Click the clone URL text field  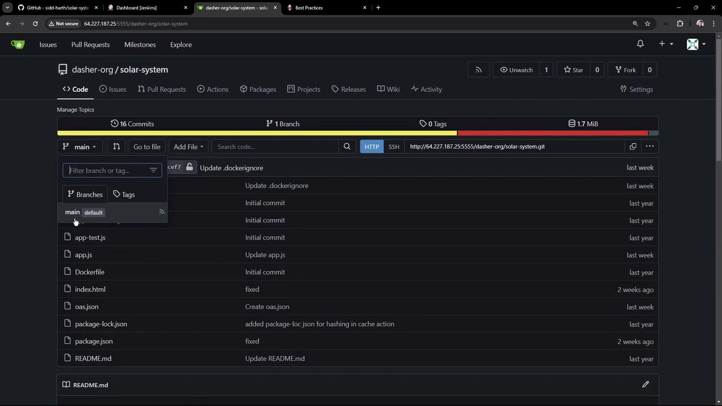tap(514, 147)
